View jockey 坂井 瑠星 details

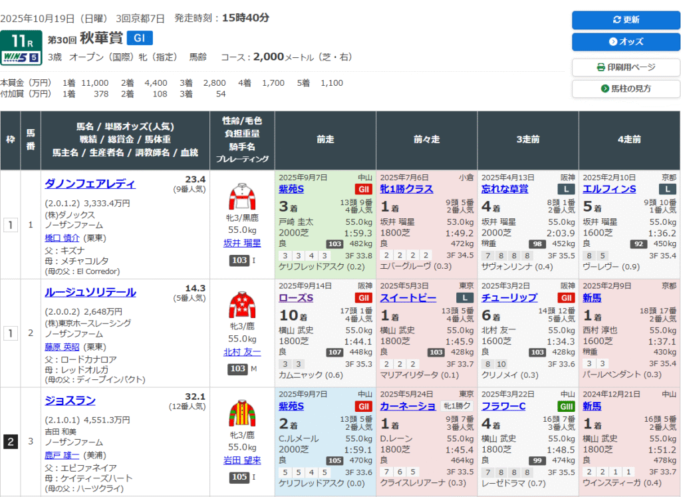tap(242, 244)
